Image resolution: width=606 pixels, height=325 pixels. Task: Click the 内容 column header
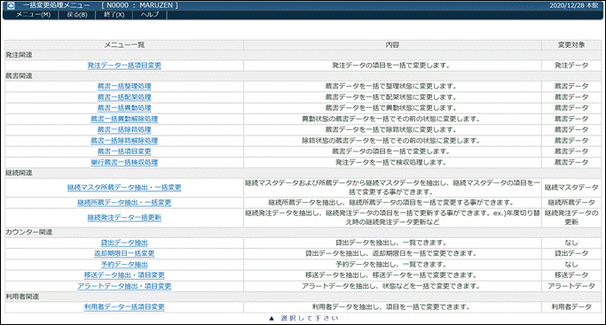(392, 45)
